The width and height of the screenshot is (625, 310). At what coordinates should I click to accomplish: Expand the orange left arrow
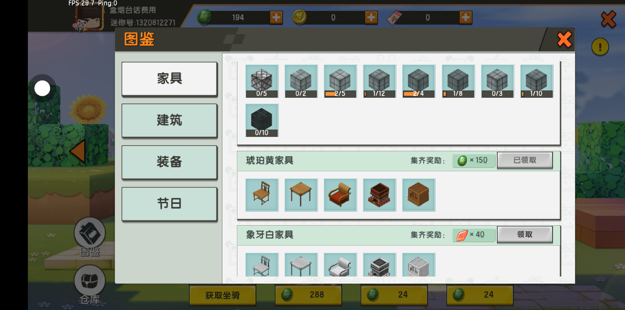coord(78,151)
